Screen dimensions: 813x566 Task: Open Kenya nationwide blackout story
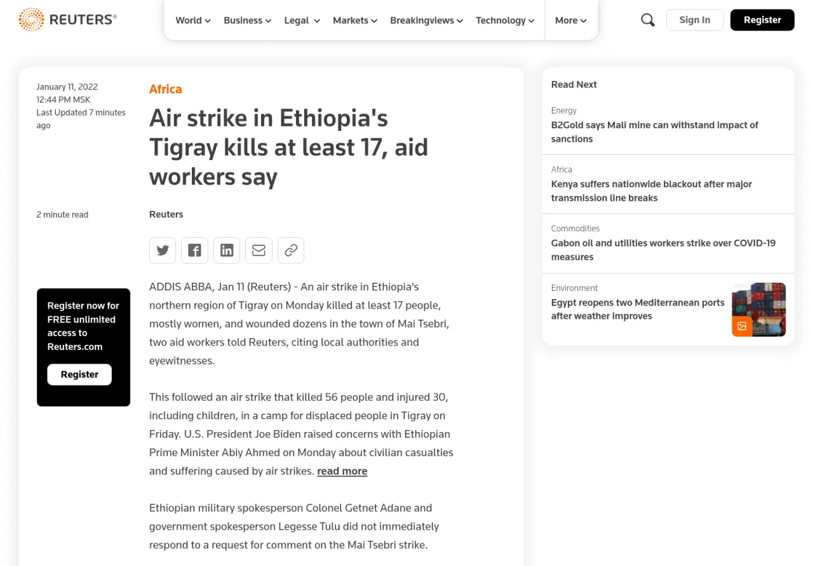652,191
